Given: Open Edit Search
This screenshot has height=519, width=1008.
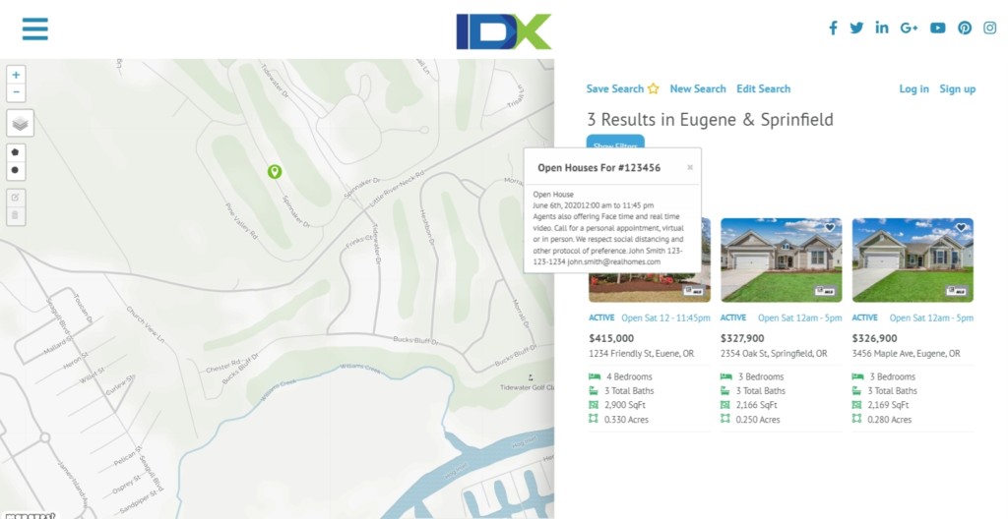Looking at the screenshot, I should coord(763,88).
